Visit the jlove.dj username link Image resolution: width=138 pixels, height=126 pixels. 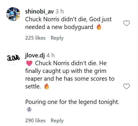point(35,56)
